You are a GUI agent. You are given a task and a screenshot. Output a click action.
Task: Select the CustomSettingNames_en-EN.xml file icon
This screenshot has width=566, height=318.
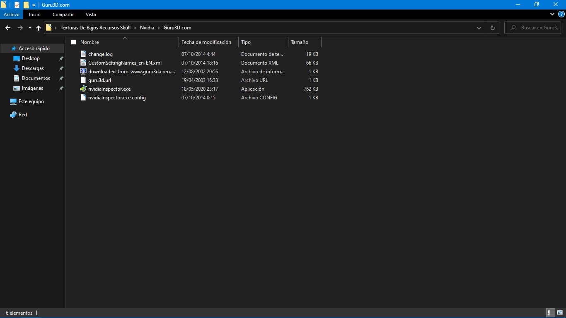click(83, 63)
